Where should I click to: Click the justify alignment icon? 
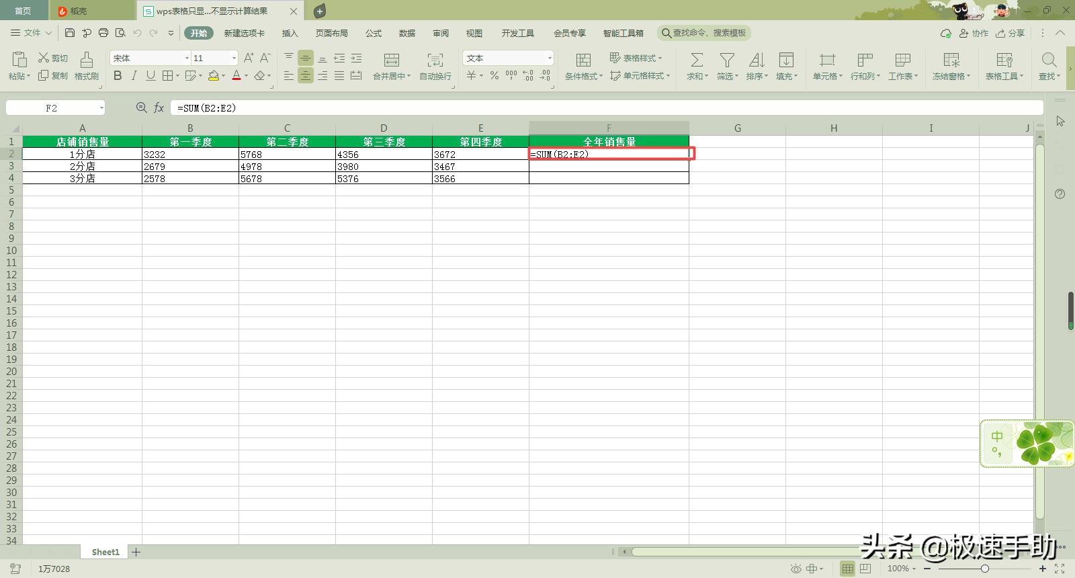tap(339, 76)
